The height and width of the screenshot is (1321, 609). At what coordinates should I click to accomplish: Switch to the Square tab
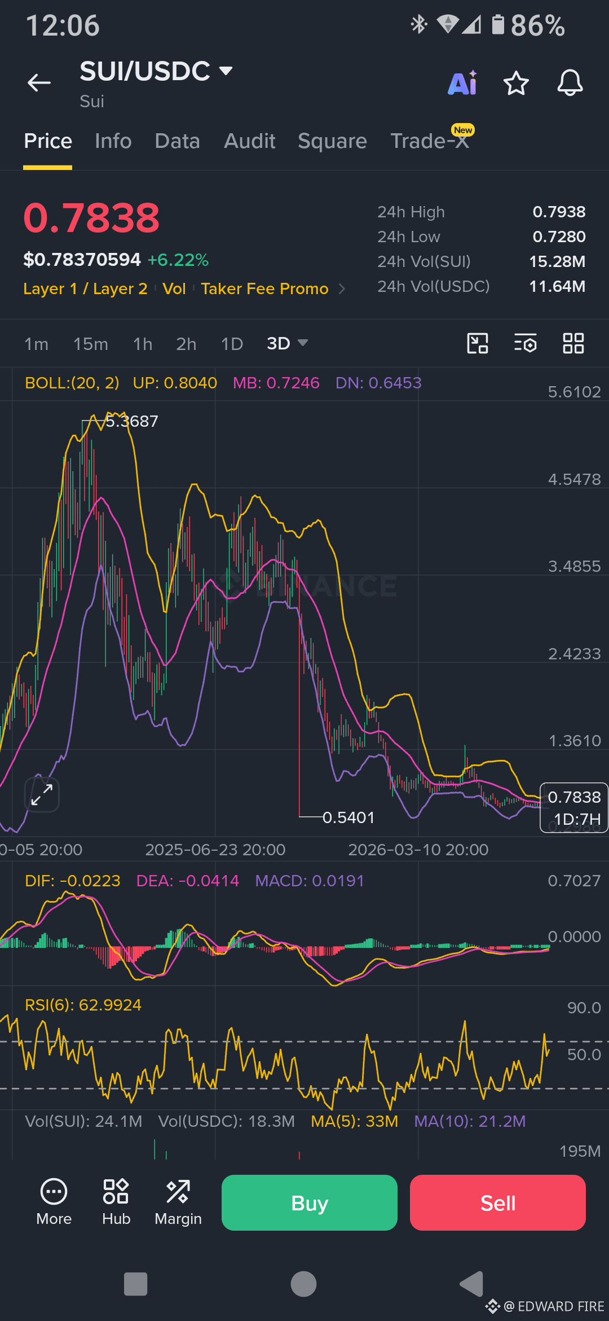pyautogui.click(x=332, y=141)
